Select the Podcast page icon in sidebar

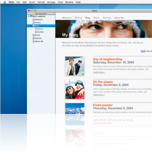[33, 38]
